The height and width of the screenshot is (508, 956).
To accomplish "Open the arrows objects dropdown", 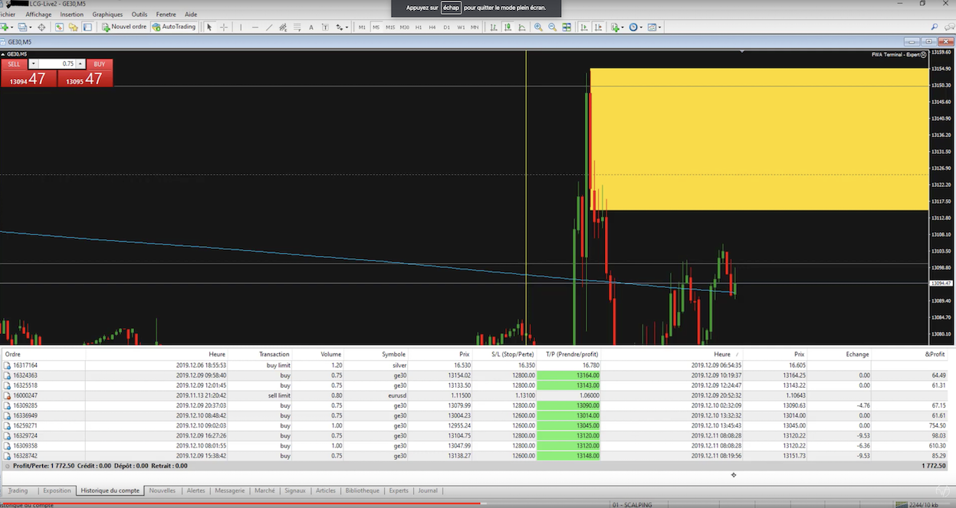I will [342, 27].
